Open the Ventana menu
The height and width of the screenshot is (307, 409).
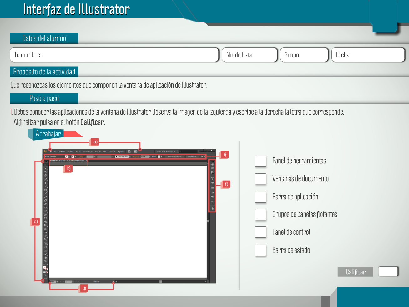pyautogui.click(x=112, y=151)
